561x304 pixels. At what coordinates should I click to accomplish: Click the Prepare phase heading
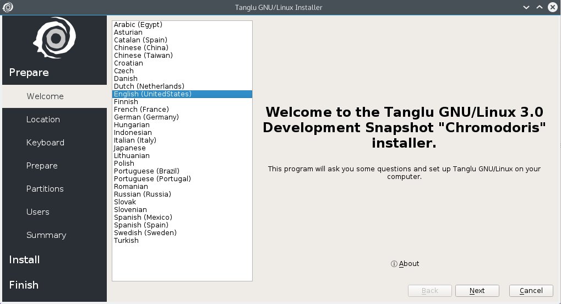point(29,72)
